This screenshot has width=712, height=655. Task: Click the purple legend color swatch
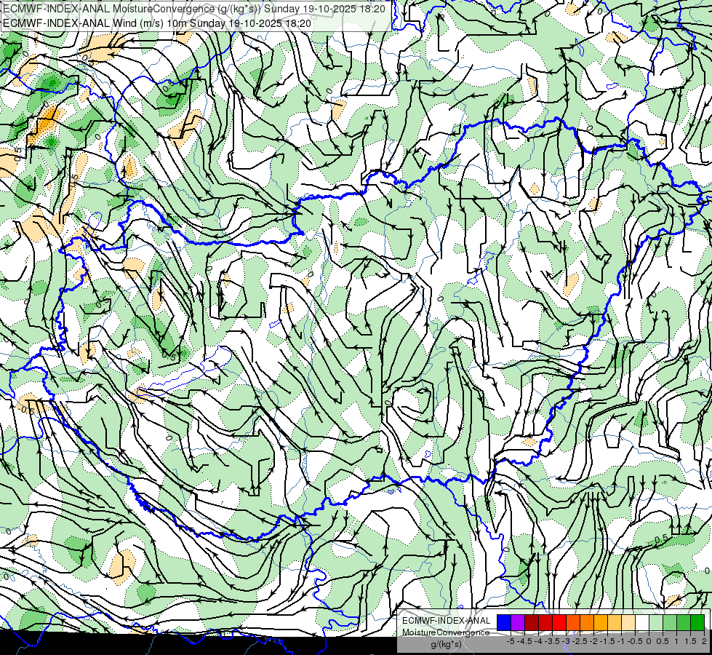pos(518,622)
